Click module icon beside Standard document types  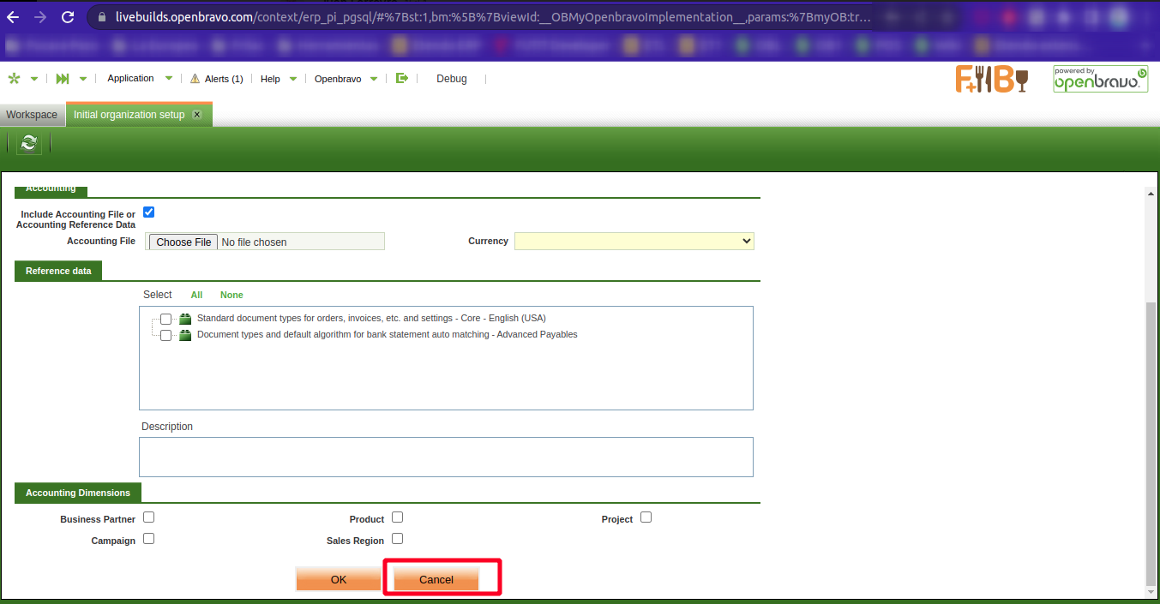[185, 319]
